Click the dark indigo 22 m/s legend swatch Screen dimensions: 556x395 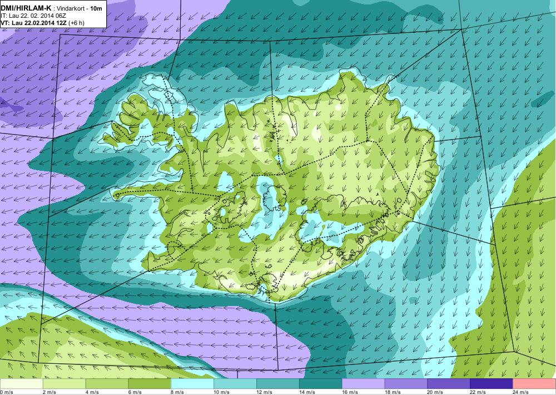pos(492,384)
